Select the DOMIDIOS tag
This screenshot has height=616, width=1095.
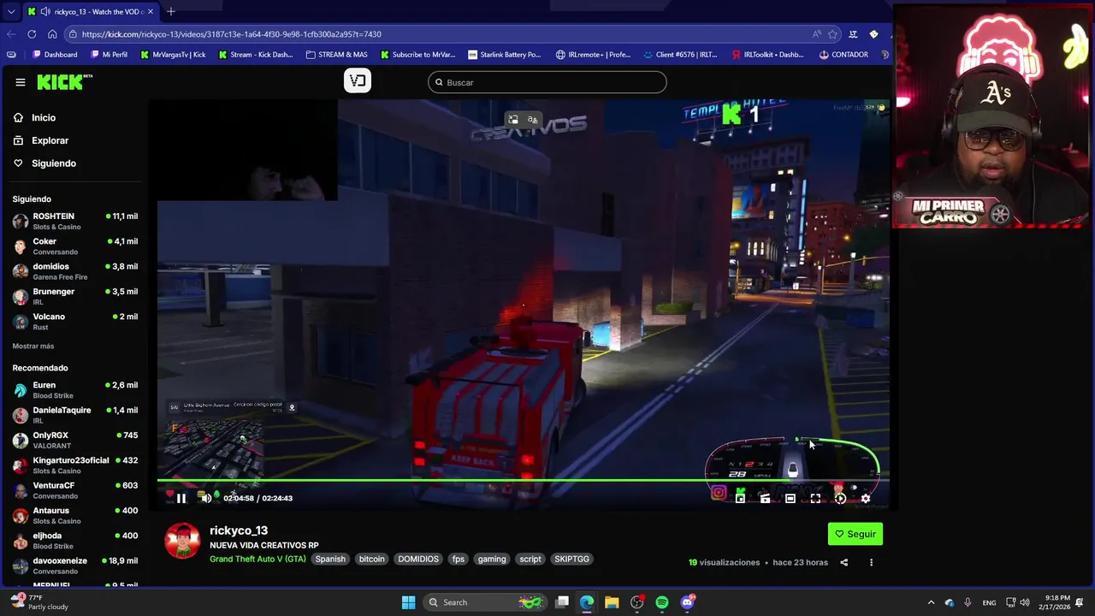tap(418, 559)
